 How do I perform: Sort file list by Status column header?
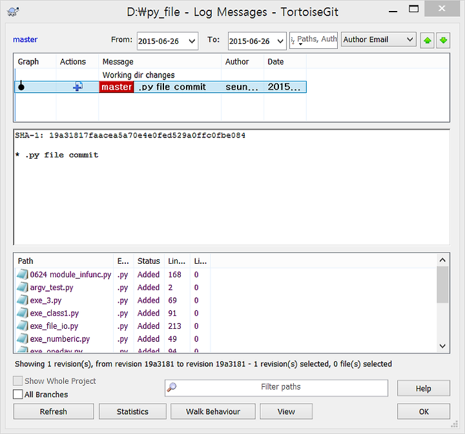tap(149, 261)
